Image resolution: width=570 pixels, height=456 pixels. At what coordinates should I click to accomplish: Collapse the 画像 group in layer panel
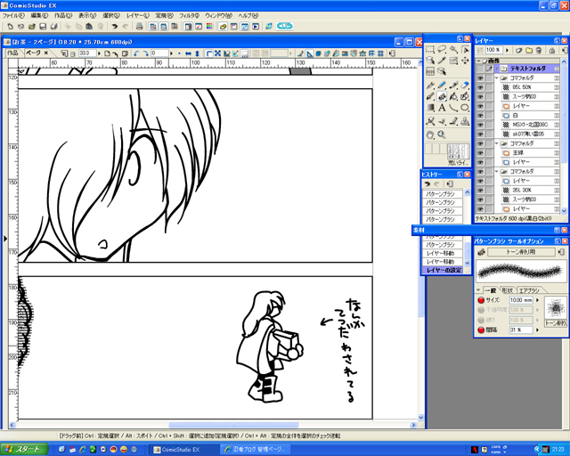coord(479,61)
